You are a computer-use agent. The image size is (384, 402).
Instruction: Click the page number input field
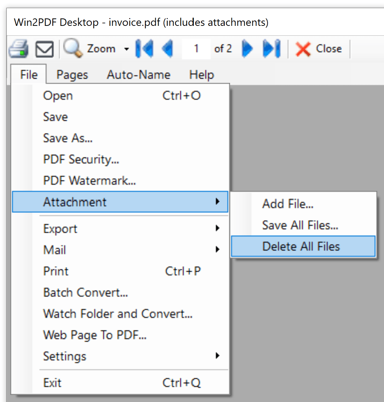click(x=196, y=49)
